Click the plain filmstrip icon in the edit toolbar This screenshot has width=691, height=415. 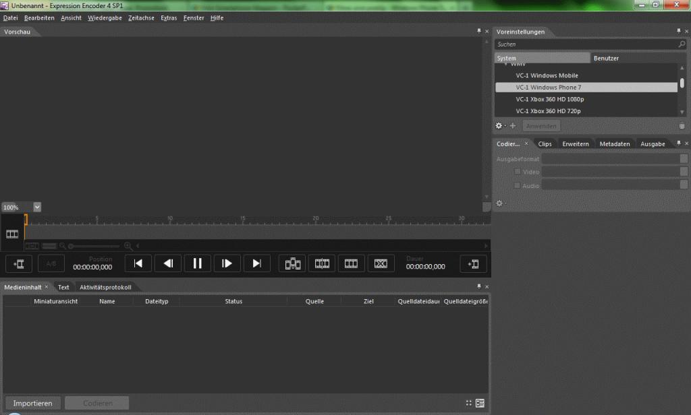(351, 263)
